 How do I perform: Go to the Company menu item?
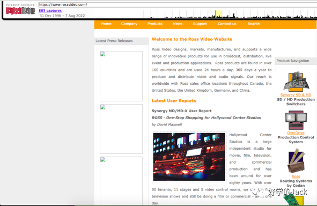(129, 24)
